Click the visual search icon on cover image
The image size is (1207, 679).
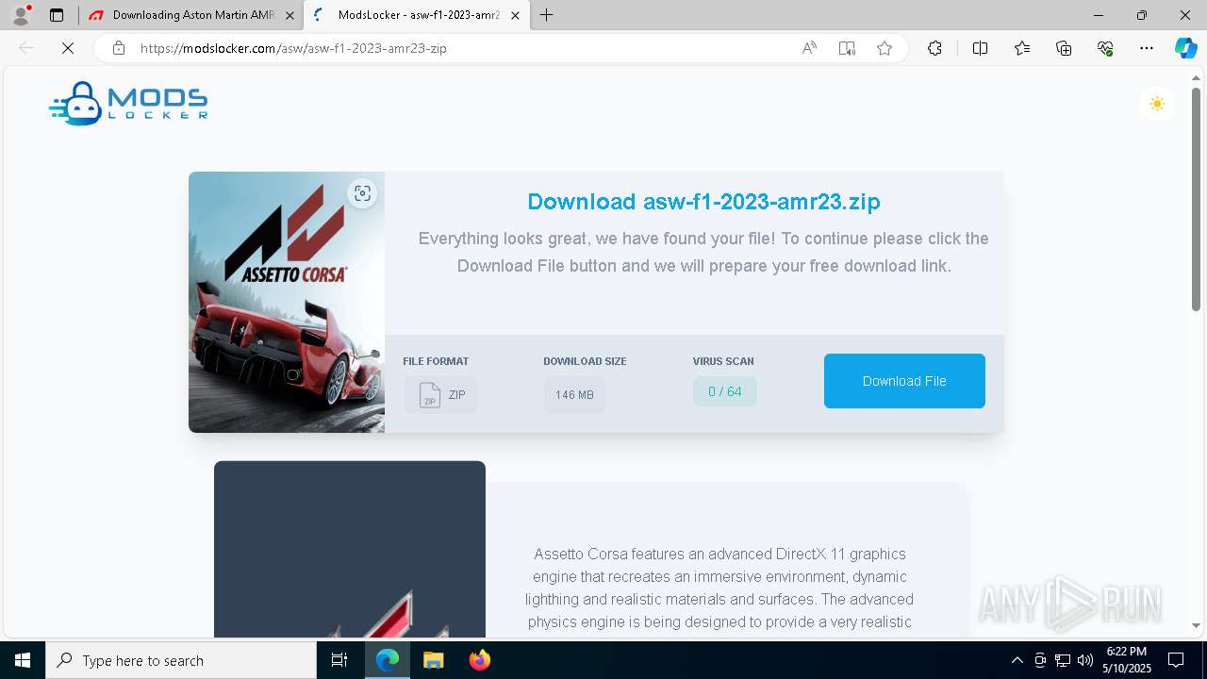pos(362,193)
